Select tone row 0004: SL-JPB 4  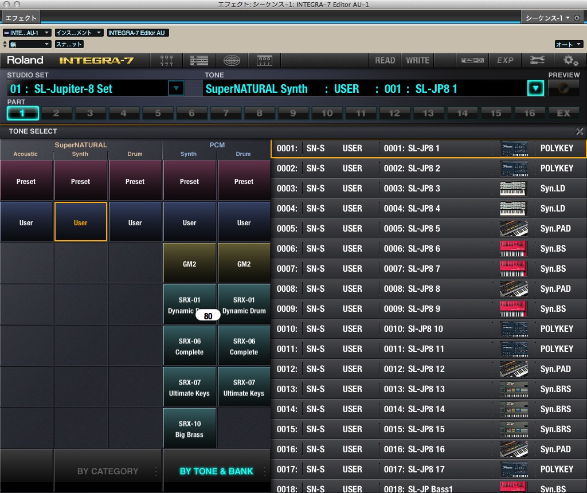[x=429, y=209]
